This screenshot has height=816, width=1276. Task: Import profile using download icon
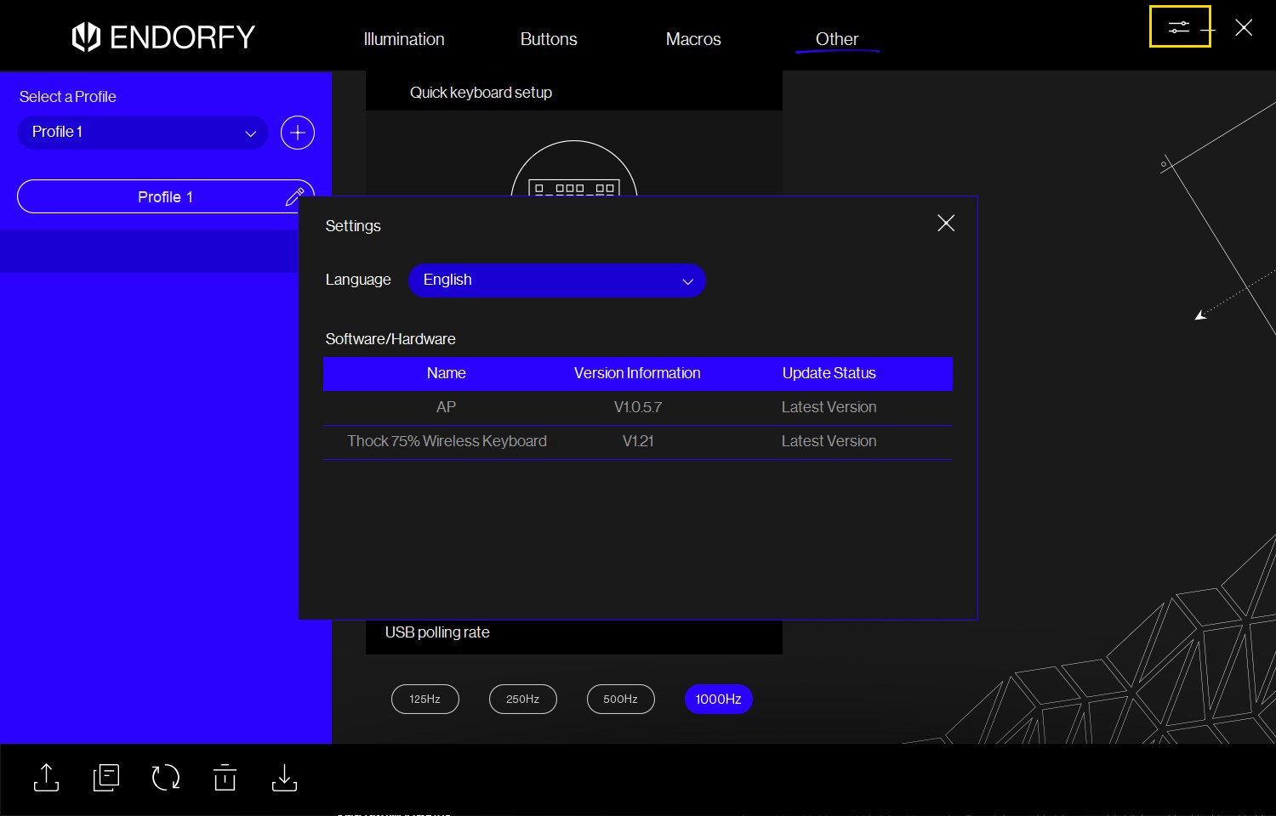pyautogui.click(x=284, y=777)
